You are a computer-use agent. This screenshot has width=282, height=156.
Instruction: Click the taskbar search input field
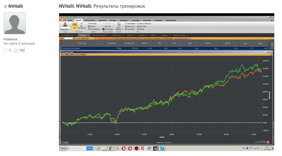[x=76, y=148]
